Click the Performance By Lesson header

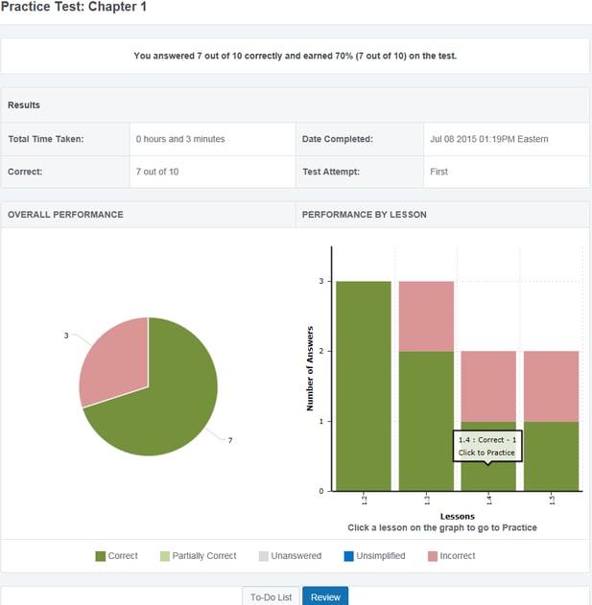[364, 215]
